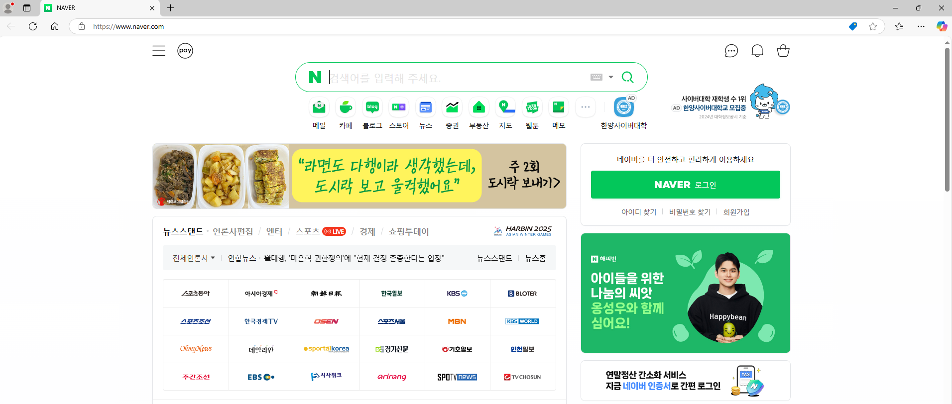Open the 아시아경제 press logo
Image resolution: width=952 pixels, height=404 pixels.
pos(261,294)
